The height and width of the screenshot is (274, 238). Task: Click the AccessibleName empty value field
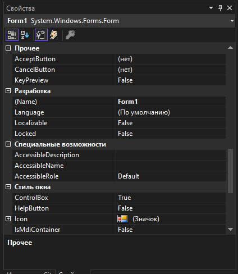tap(171, 166)
